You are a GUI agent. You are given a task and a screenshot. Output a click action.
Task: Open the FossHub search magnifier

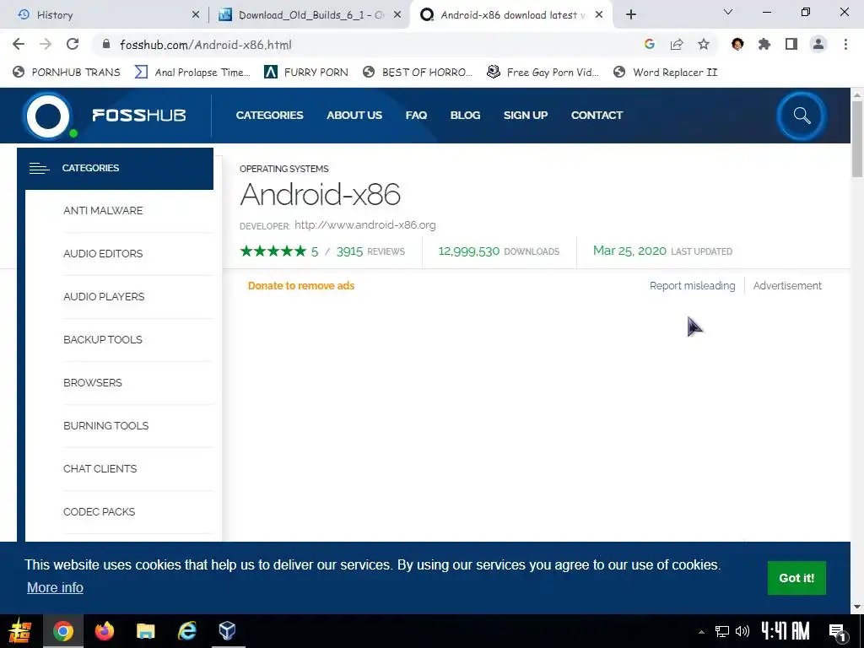tap(802, 116)
